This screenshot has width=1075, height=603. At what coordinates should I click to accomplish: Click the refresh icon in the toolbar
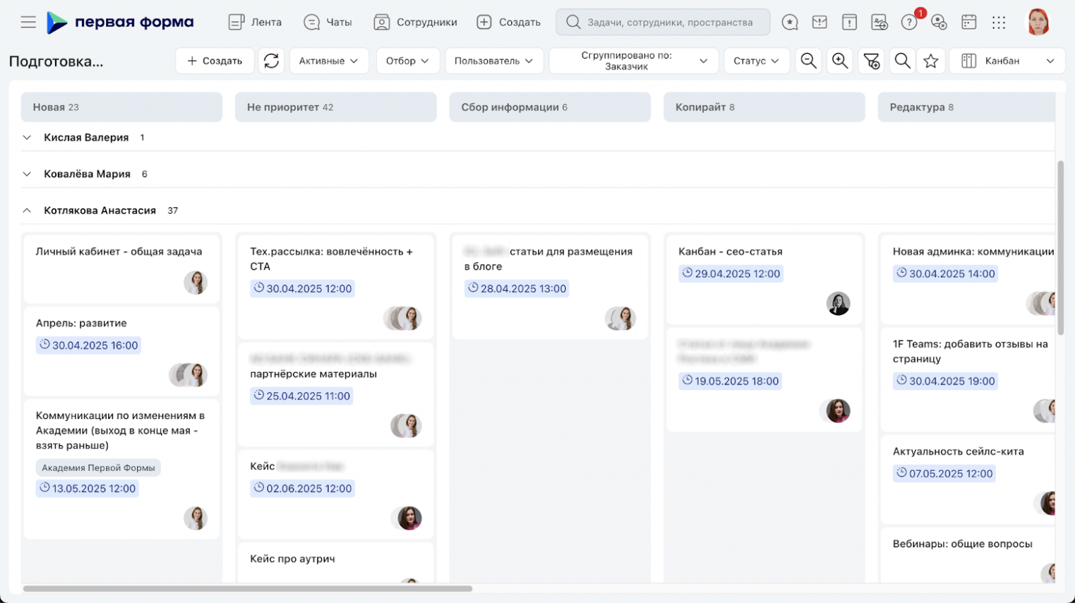[272, 61]
